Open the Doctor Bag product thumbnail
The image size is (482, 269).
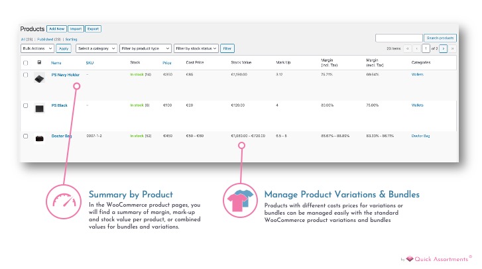[39, 138]
